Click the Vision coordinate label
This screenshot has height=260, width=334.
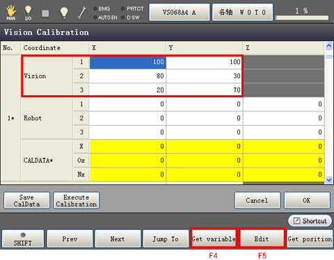(35, 76)
